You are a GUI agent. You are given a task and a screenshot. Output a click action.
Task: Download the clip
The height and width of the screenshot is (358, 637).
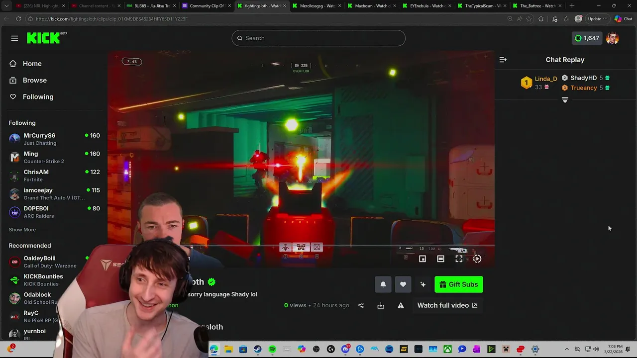(381, 305)
